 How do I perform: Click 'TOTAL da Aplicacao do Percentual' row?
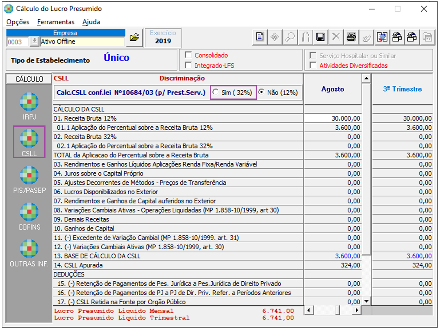[178, 155]
